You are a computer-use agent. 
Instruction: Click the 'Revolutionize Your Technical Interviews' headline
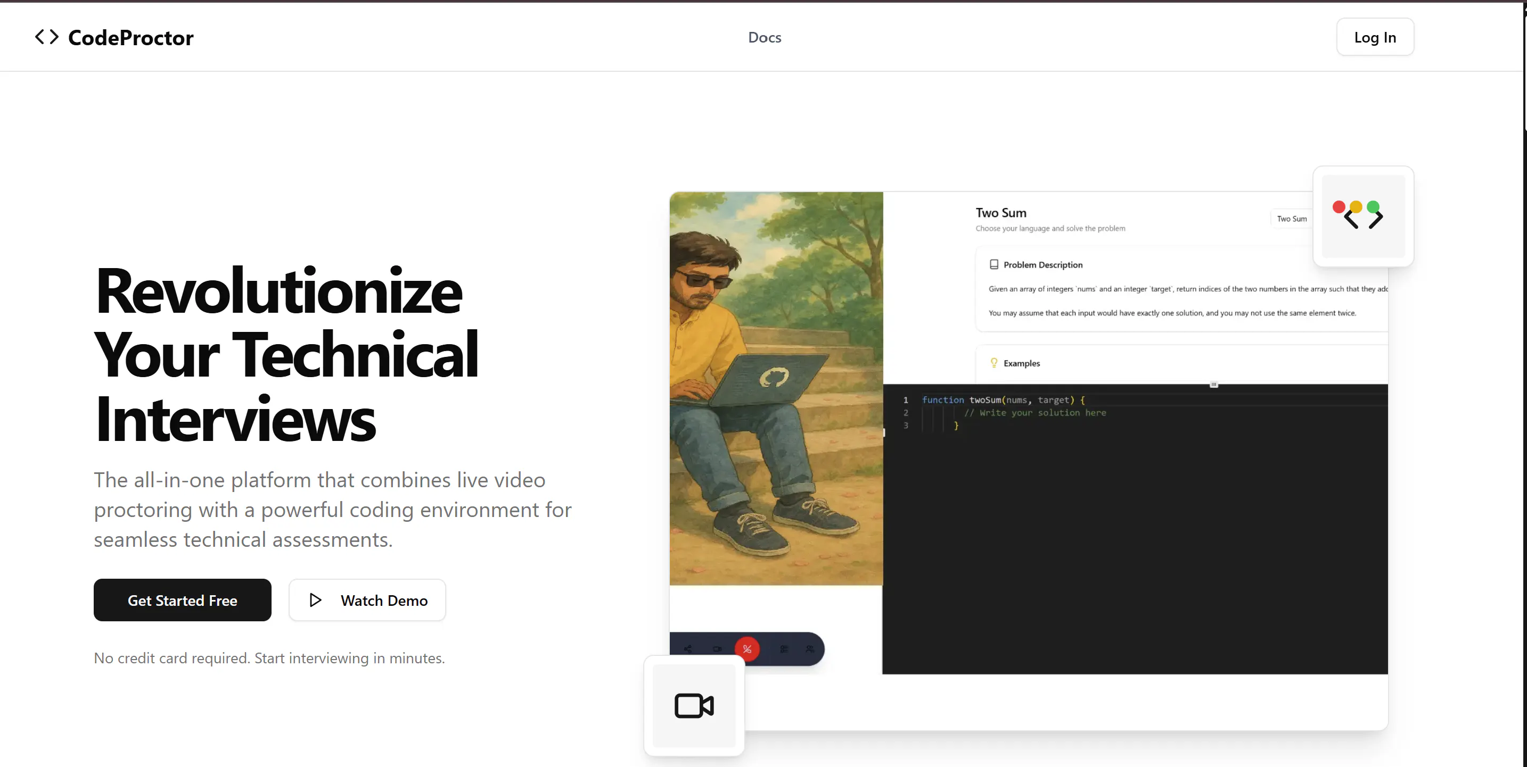tap(286, 355)
